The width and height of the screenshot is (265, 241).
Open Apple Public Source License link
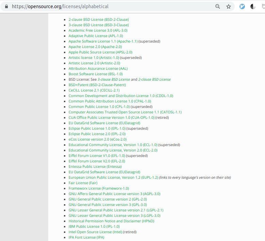point(100,52)
